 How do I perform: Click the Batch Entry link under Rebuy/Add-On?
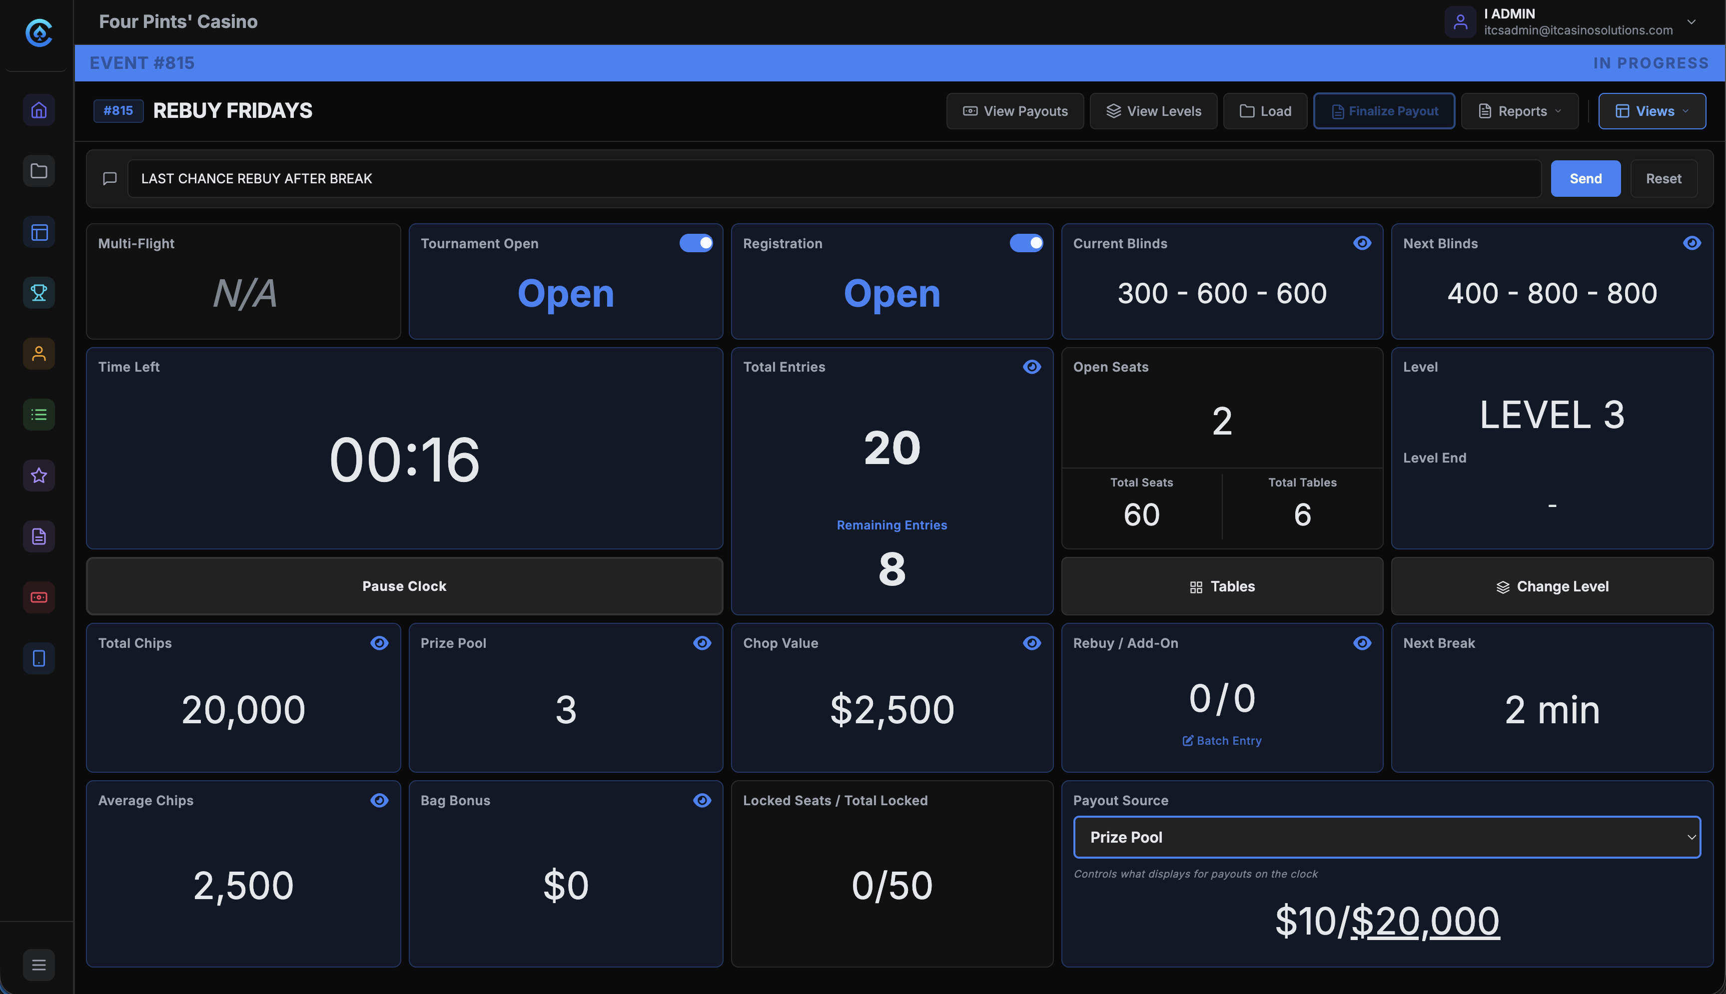(1221, 740)
